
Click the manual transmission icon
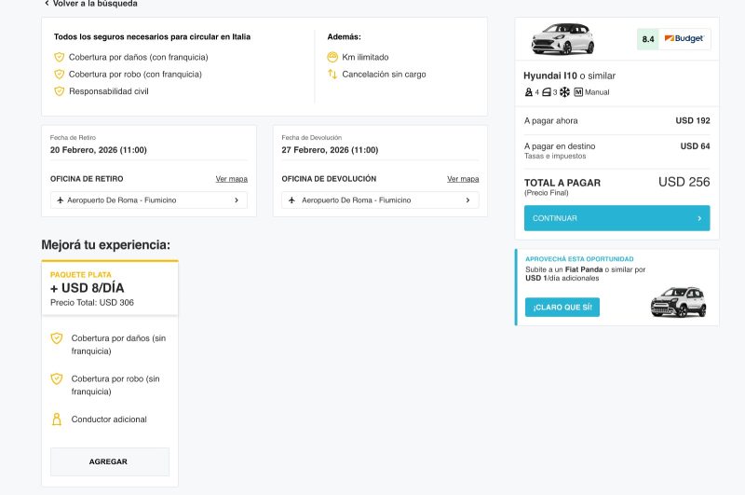click(x=578, y=92)
